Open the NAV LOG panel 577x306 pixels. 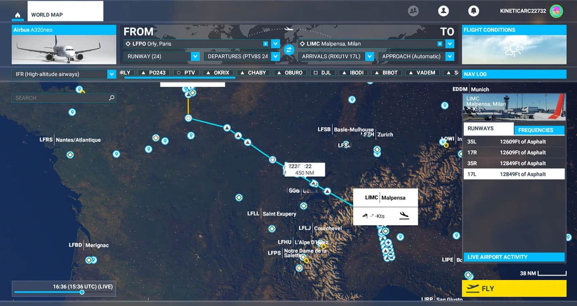tap(514, 74)
